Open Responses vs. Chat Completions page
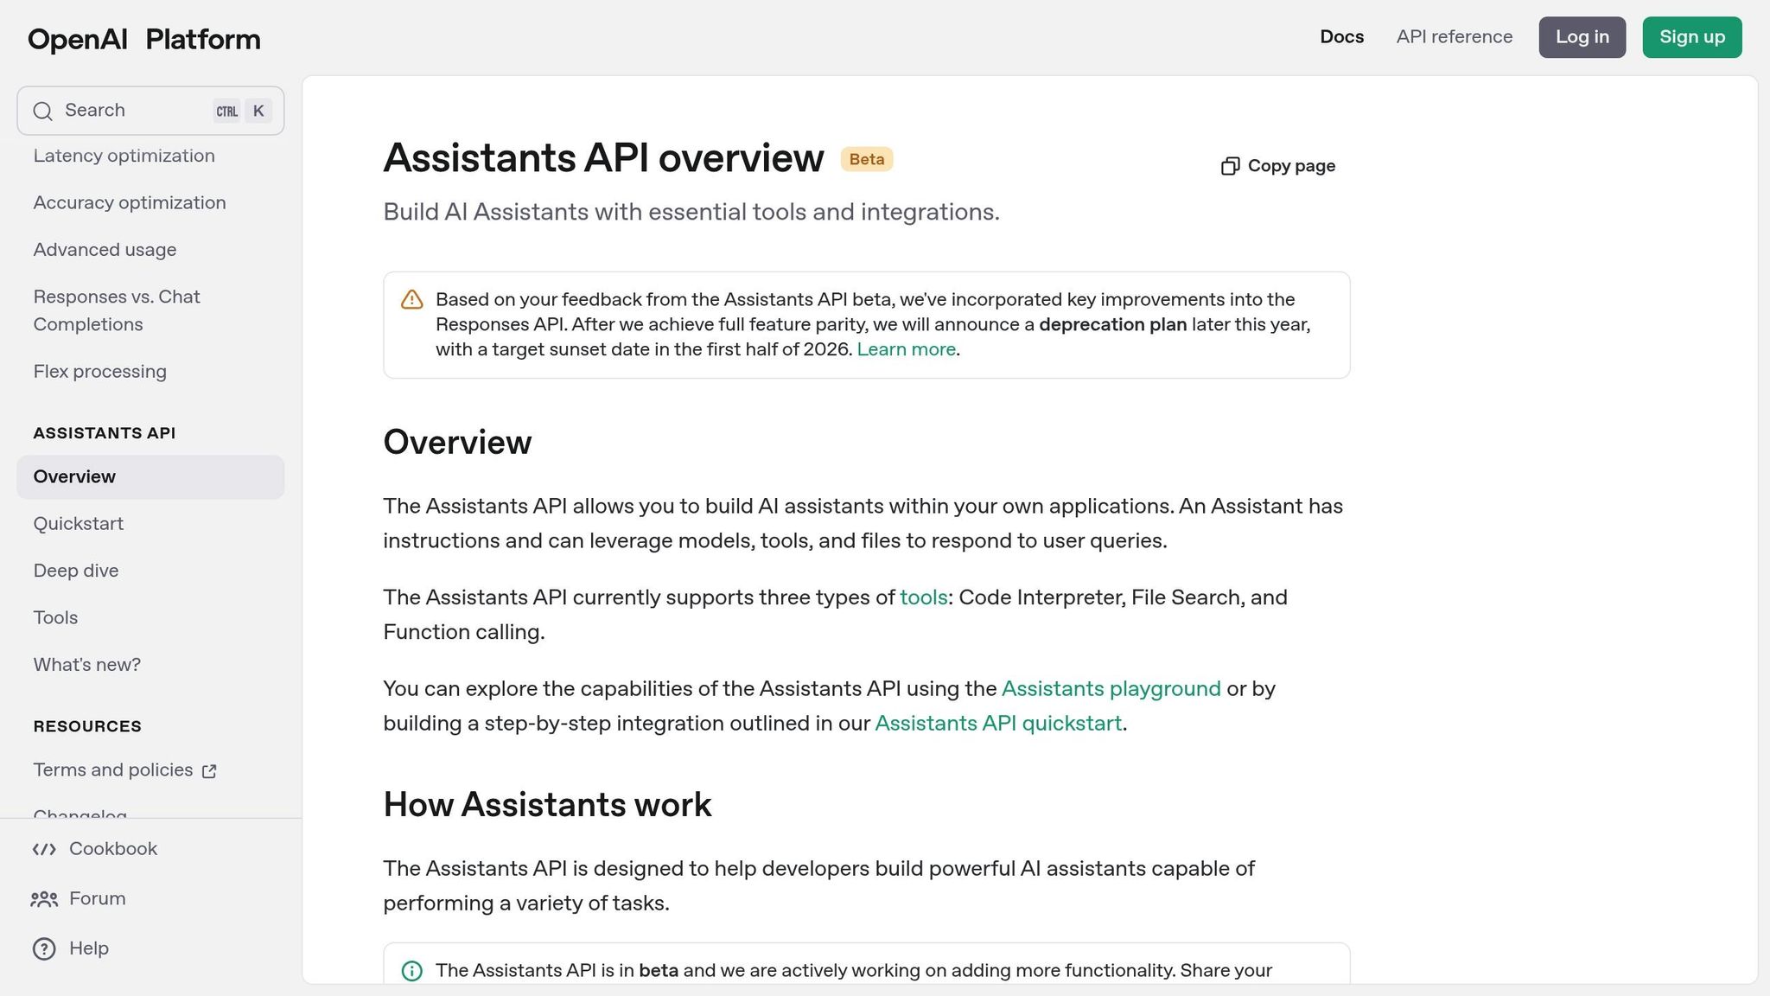Screen dimensions: 1770x996 click(117, 310)
